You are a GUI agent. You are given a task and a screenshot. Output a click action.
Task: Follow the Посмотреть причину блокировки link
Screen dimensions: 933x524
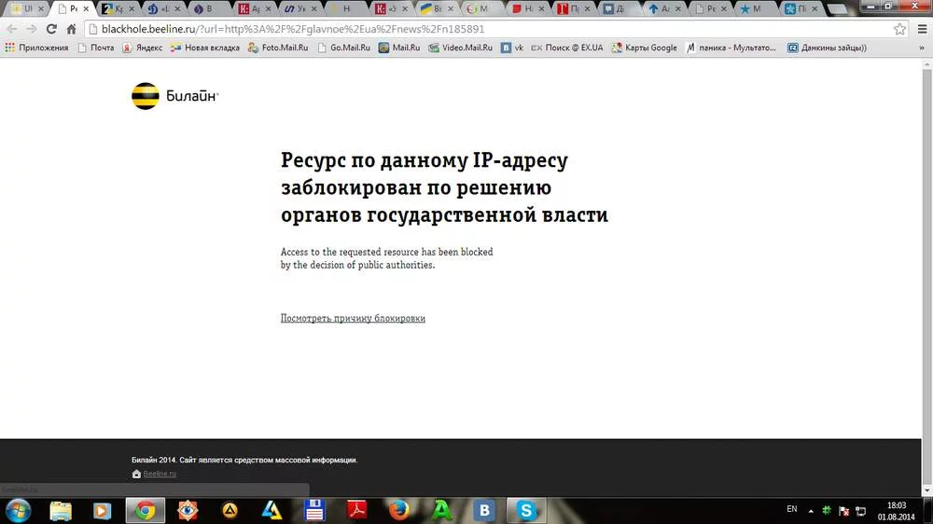pyautogui.click(x=353, y=318)
